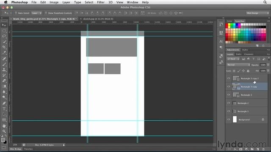This screenshot has height=152, width=271.
Task: Create a new layer group
Action: [x=252, y=149]
